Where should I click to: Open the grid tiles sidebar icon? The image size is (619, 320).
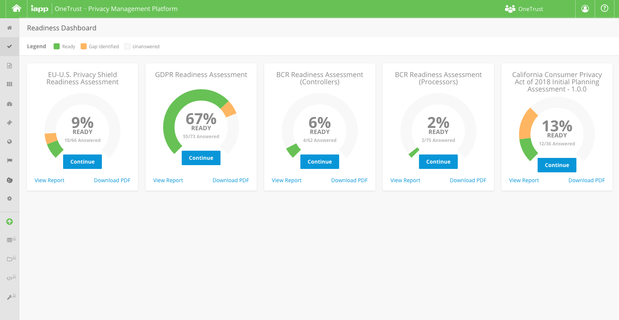[x=10, y=84]
